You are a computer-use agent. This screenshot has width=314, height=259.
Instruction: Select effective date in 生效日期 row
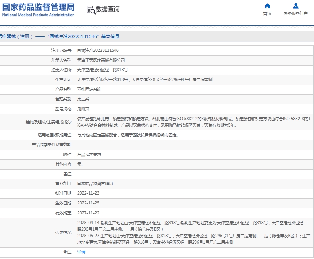click(89, 203)
